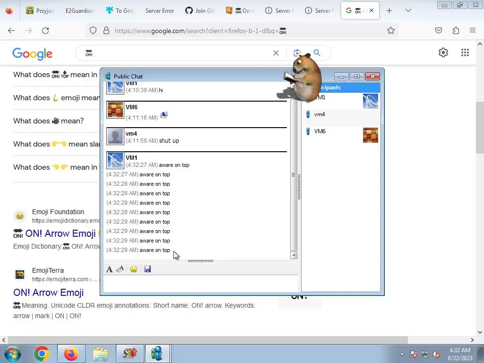
Task: Click the chat scrollbar down arrow
Action: point(294,255)
